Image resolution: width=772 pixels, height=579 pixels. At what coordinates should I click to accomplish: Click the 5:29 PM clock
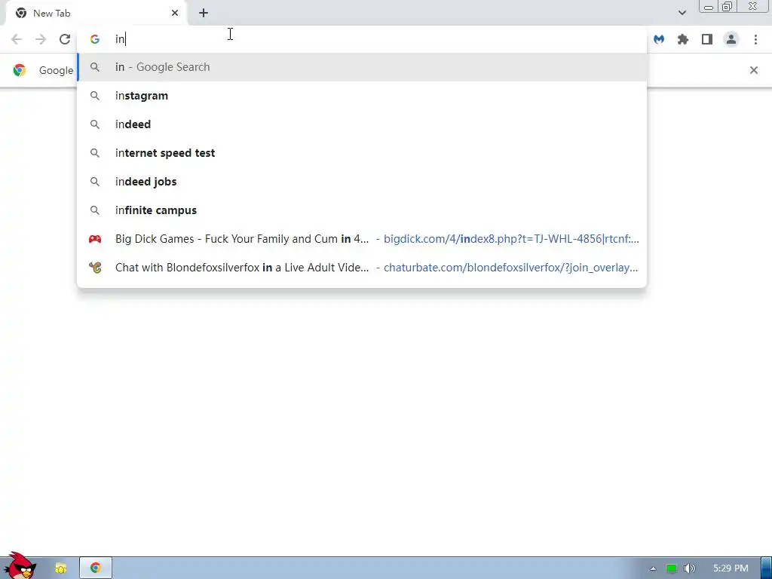[731, 568]
